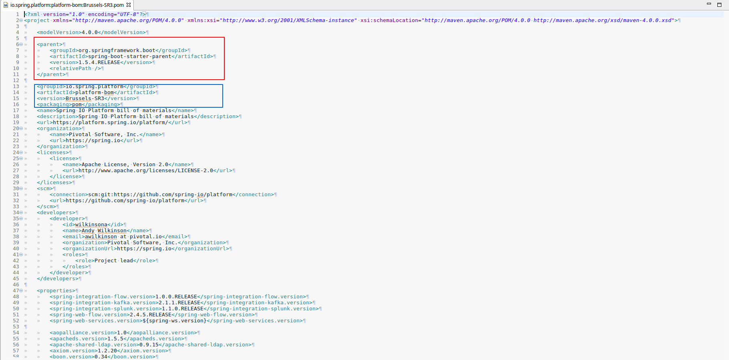The image size is (729, 360).
Task: Click the modelVersion 4.0.0 line
Action: pos(91,32)
